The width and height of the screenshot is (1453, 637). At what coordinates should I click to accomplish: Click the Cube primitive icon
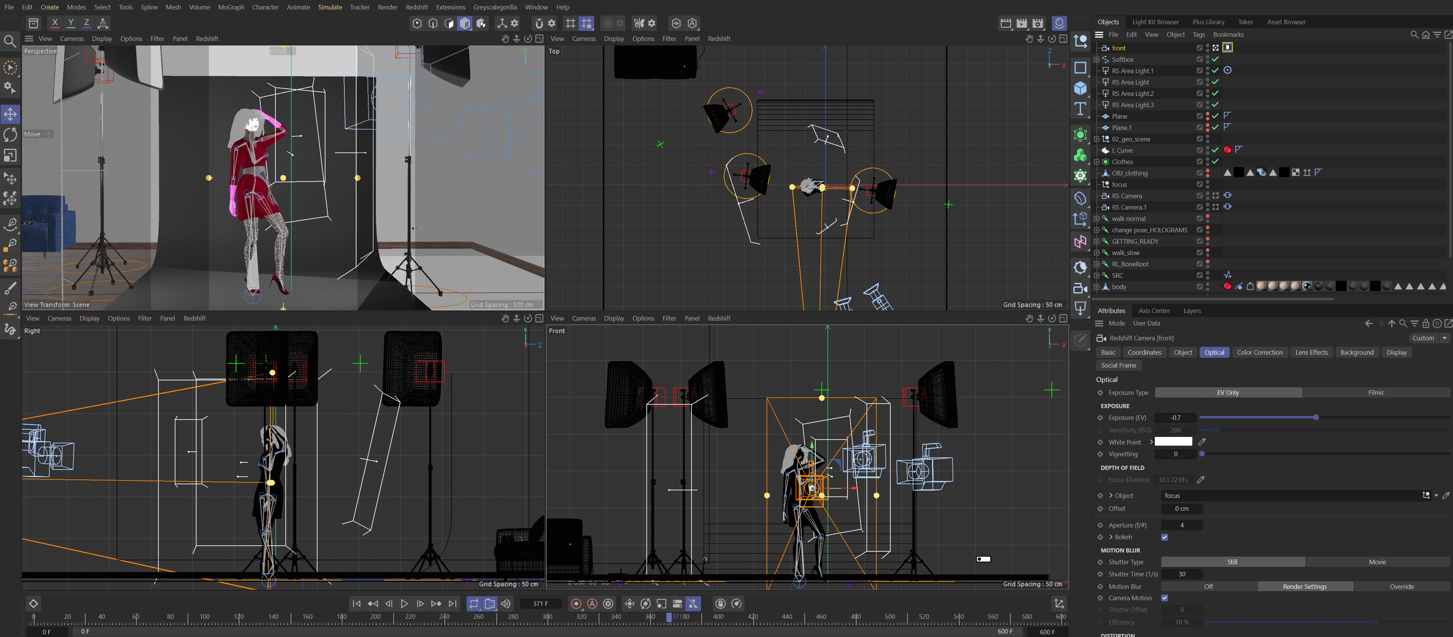(1079, 88)
